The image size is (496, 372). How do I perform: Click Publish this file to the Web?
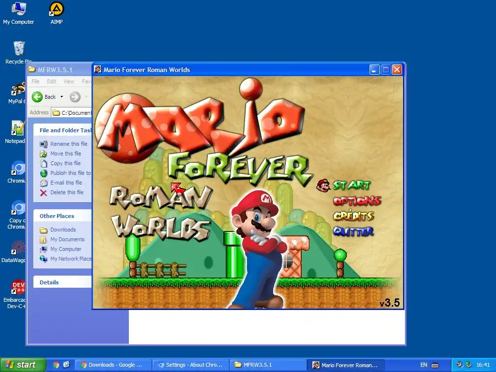71,173
